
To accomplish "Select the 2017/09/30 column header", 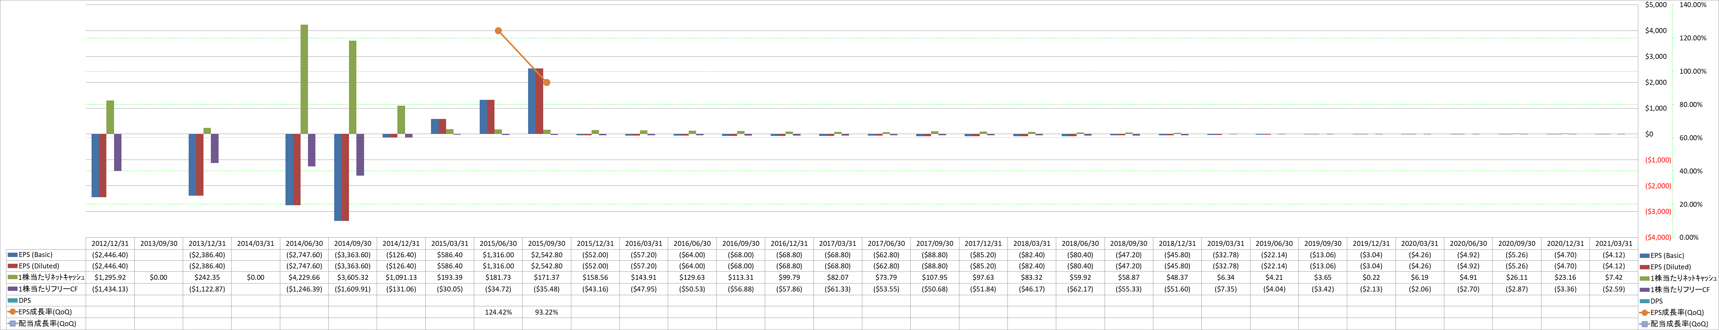I will [935, 243].
